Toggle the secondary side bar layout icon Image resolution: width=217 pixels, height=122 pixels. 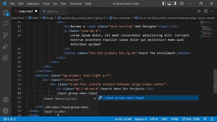click(174, 3)
